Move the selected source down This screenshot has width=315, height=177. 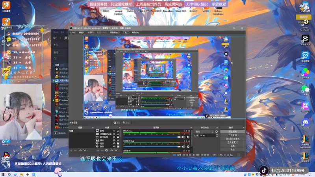click(x=116, y=150)
